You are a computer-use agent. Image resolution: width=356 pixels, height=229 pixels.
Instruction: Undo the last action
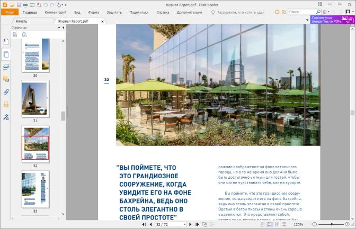[x=46, y=5]
